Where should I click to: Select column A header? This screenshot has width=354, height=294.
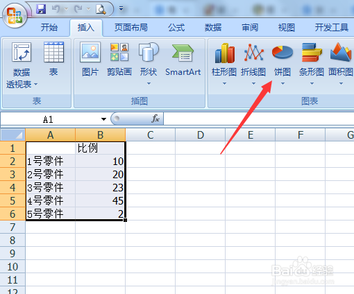[x=51, y=135]
